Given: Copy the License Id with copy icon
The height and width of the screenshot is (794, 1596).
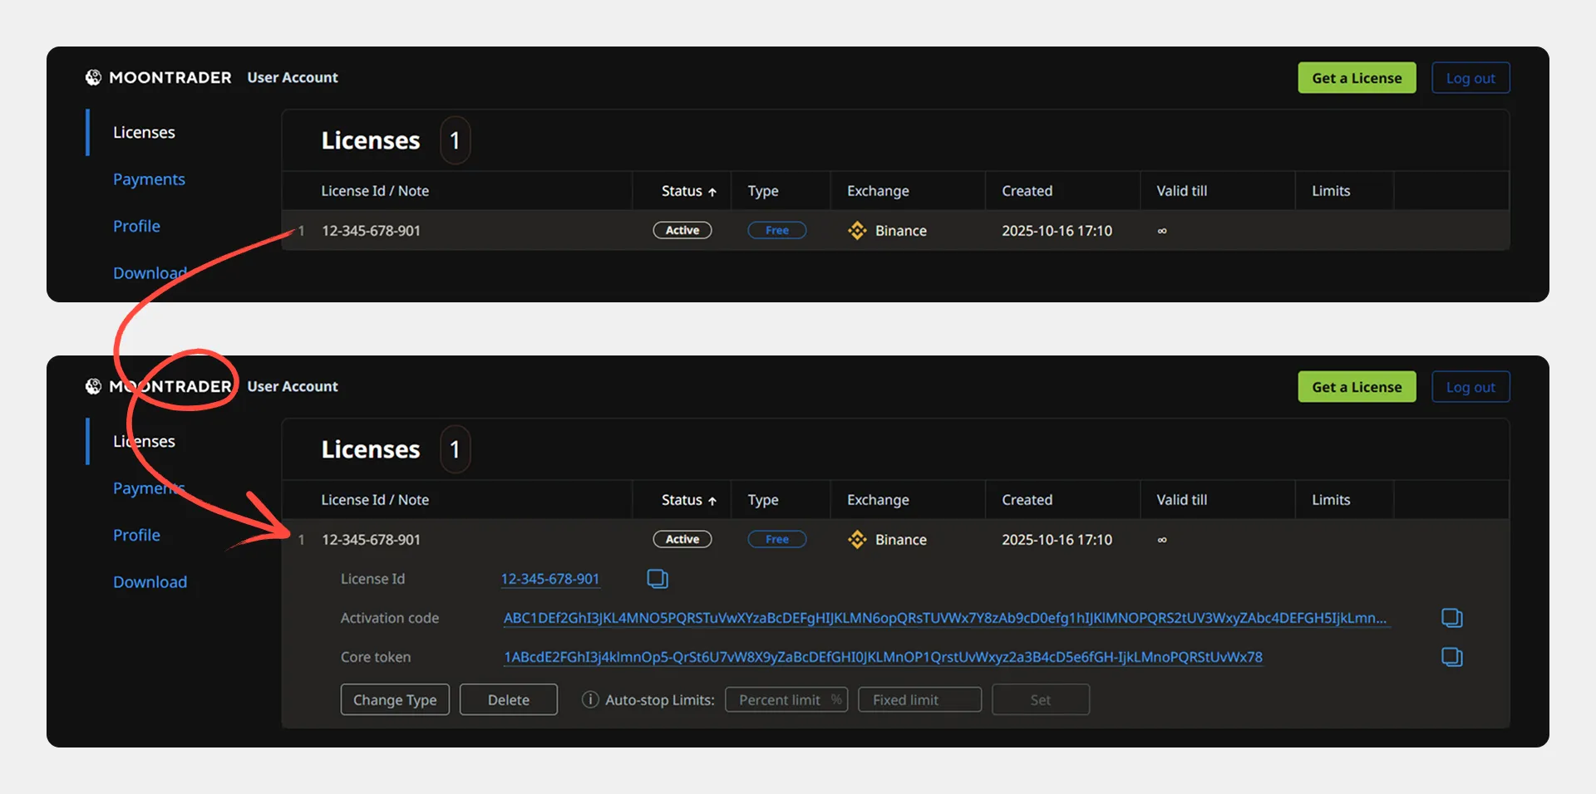Looking at the screenshot, I should coord(657,579).
